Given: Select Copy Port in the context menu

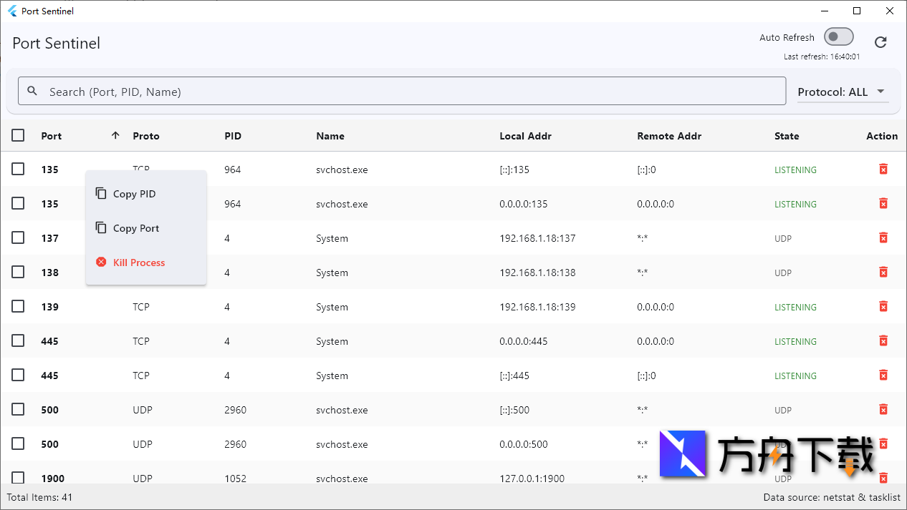Looking at the screenshot, I should tap(136, 228).
